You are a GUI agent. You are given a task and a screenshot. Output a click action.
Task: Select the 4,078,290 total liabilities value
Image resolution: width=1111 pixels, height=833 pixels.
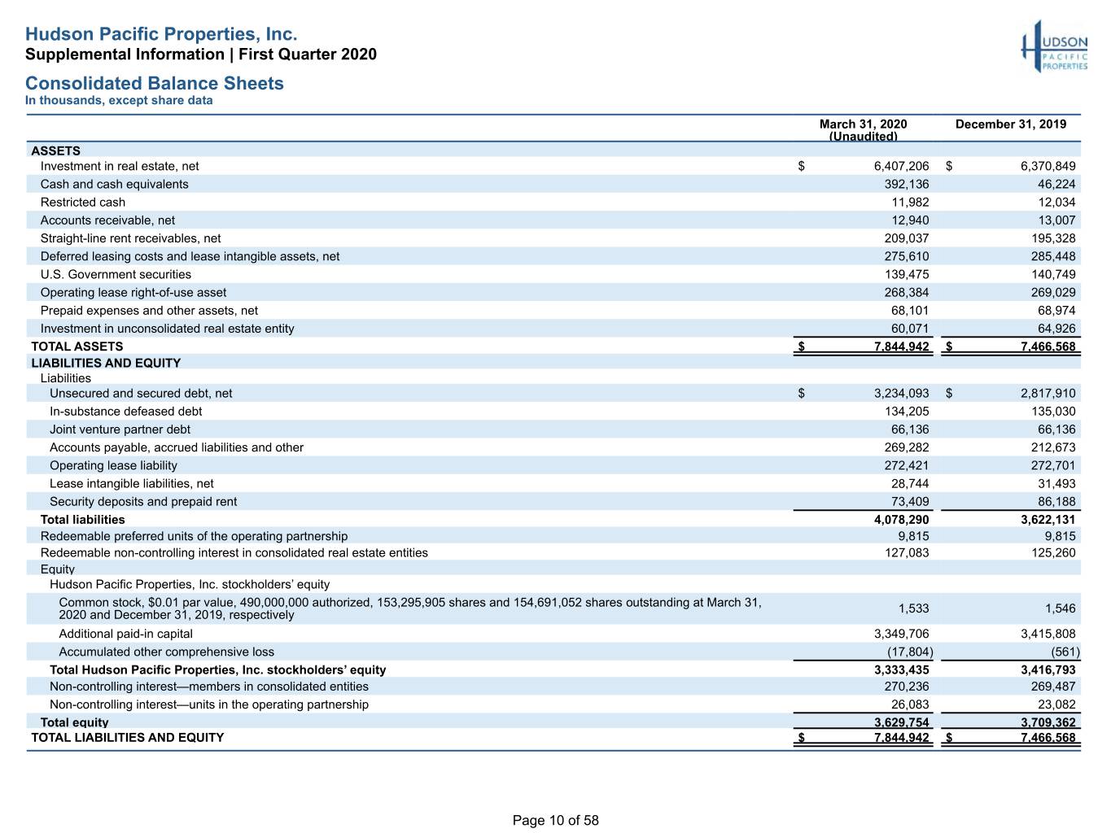[x=901, y=519]
